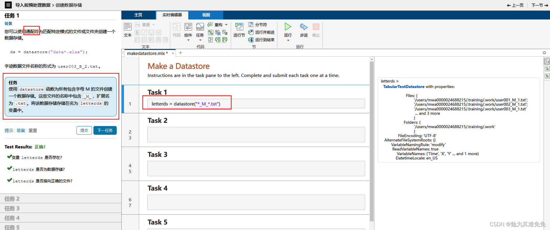Click the 下一任务 next task button
This screenshot has height=230, width=550.
[x=105, y=130]
